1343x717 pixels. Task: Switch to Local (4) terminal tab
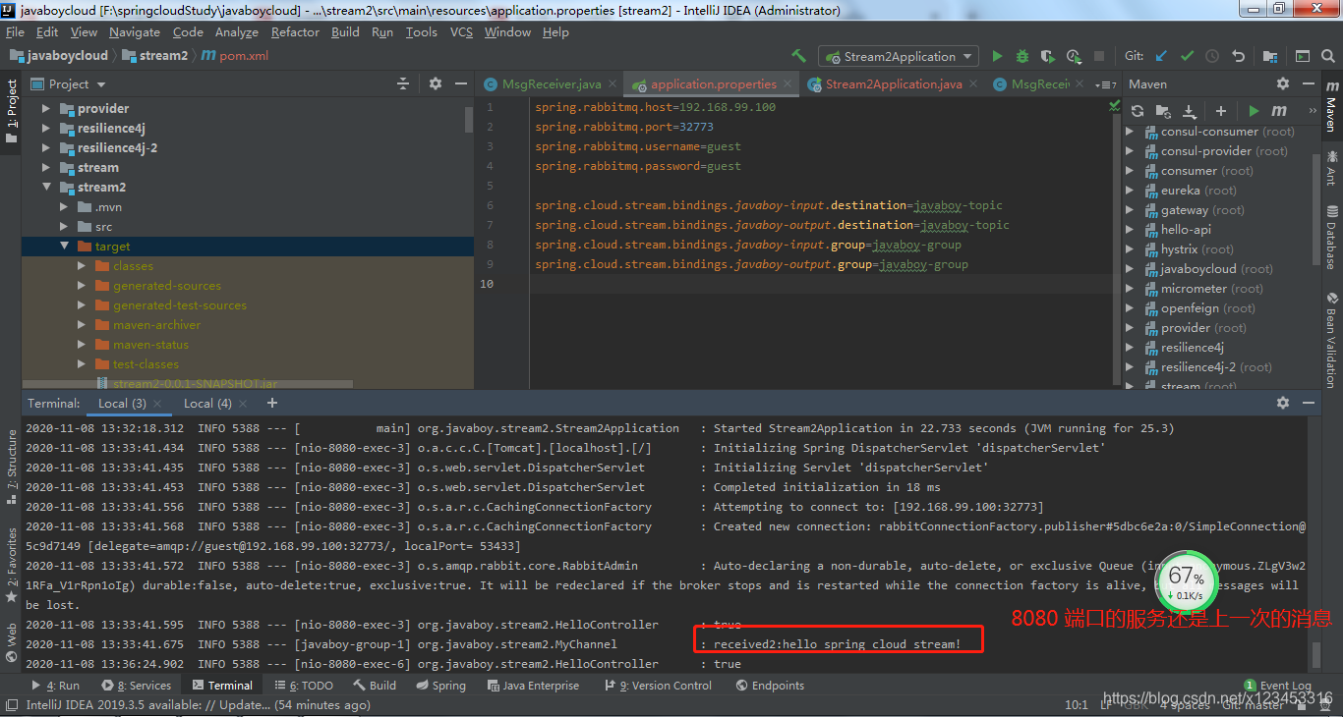point(207,403)
